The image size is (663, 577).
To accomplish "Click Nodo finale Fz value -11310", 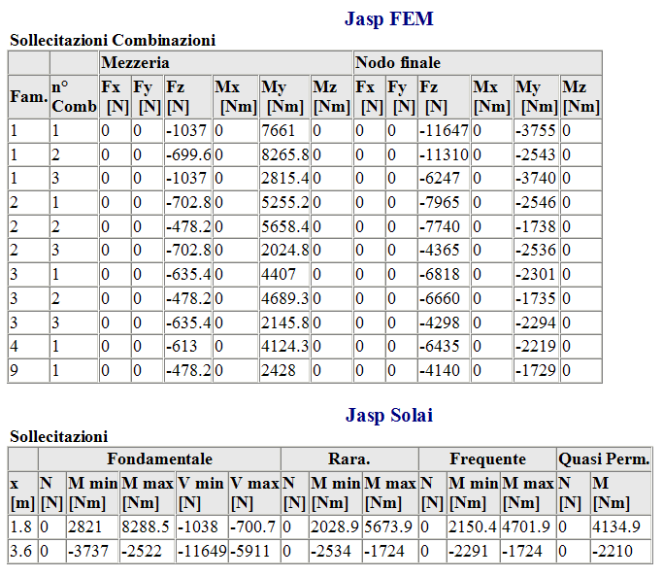I will tap(444, 154).
